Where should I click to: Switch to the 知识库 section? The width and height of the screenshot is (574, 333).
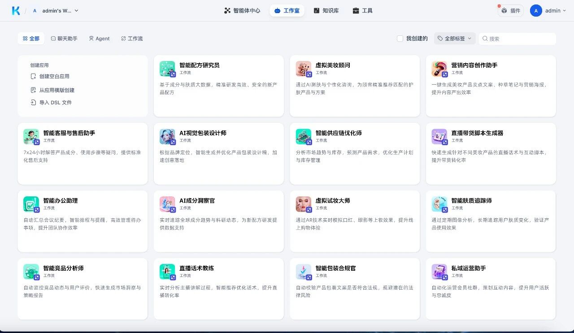[326, 10]
